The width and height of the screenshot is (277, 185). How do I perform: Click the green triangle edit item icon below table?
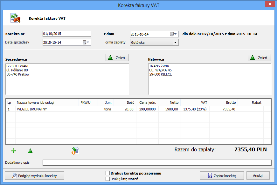(x=30, y=151)
